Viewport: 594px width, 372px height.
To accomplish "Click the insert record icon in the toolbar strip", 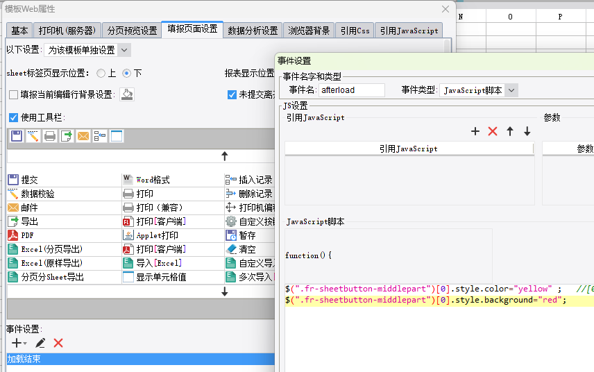I will (100, 136).
